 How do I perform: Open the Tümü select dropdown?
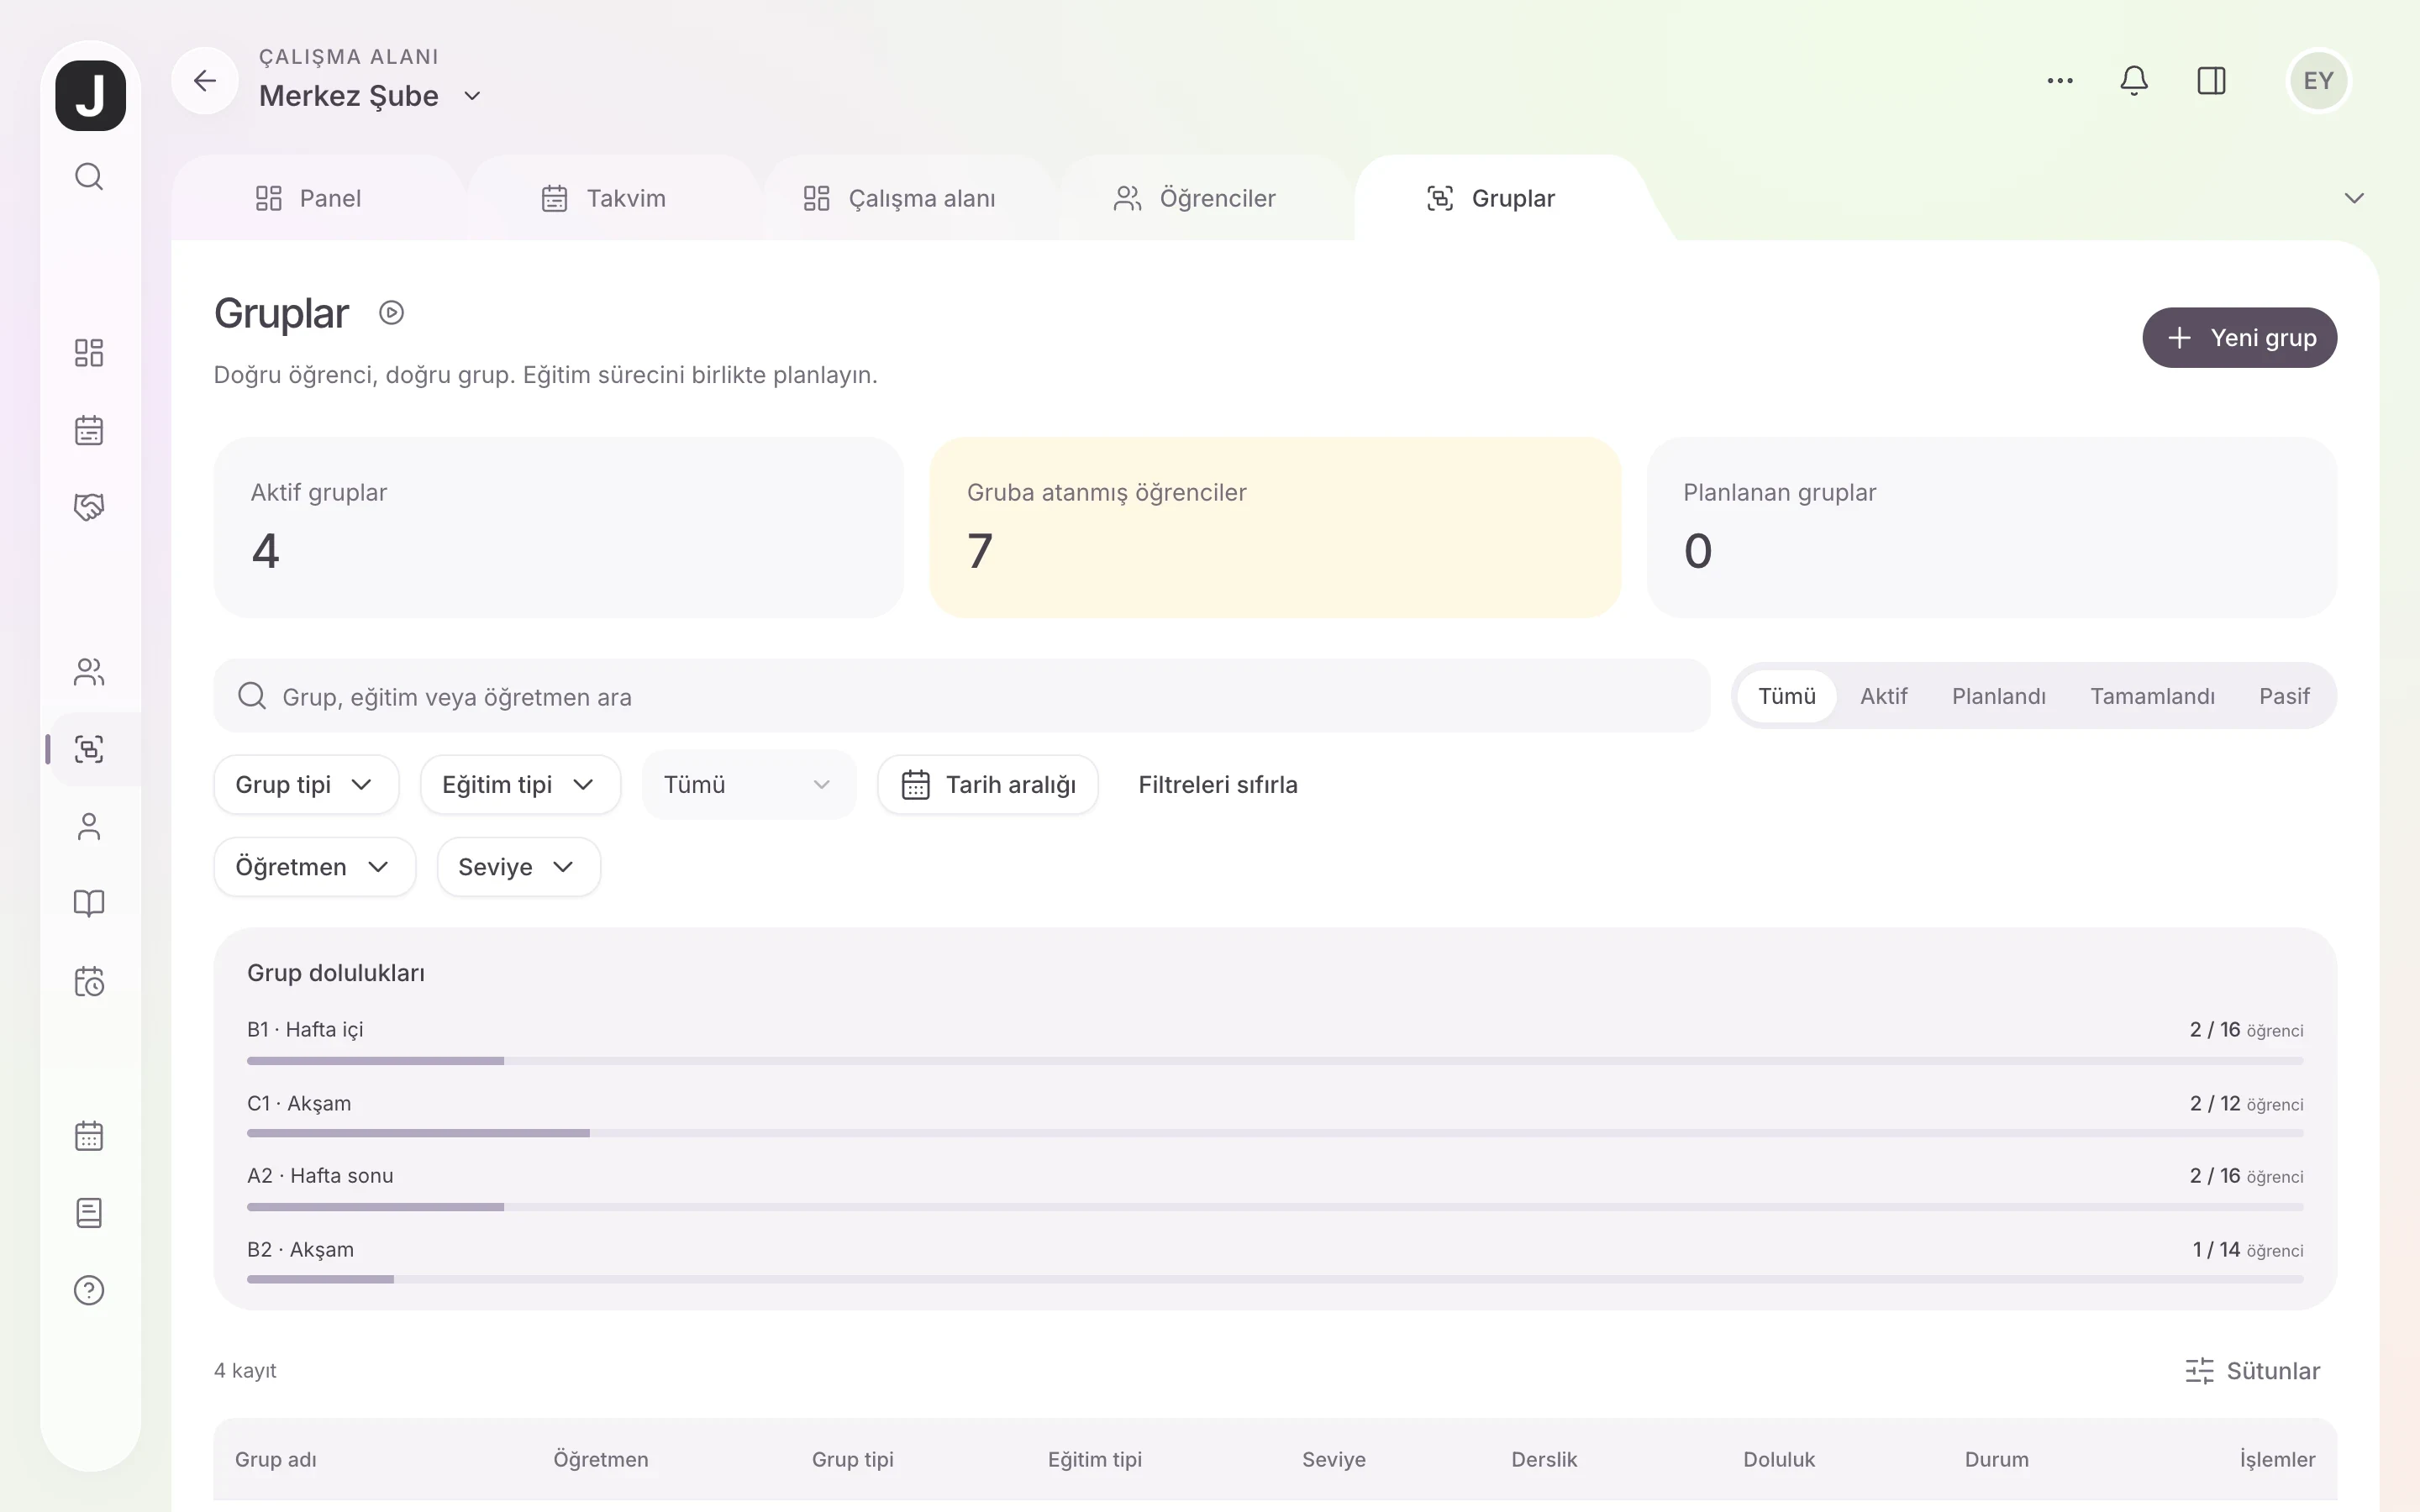tap(749, 785)
